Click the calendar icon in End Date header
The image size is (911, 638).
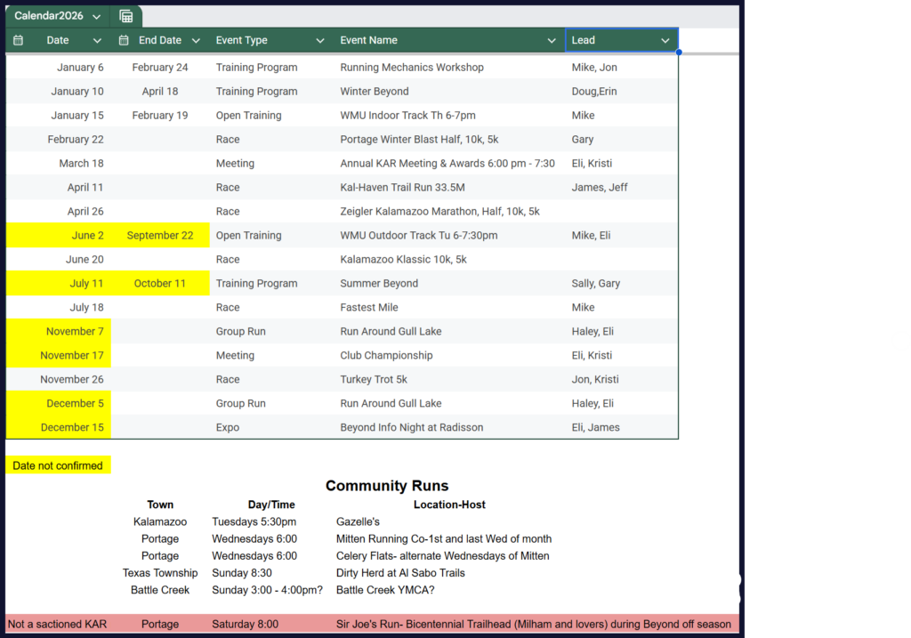pos(125,40)
